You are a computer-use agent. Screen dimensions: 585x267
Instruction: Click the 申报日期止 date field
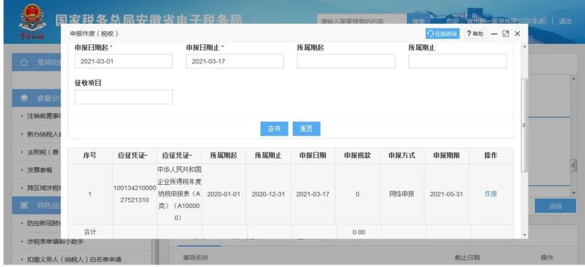pyautogui.click(x=235, y=61)
